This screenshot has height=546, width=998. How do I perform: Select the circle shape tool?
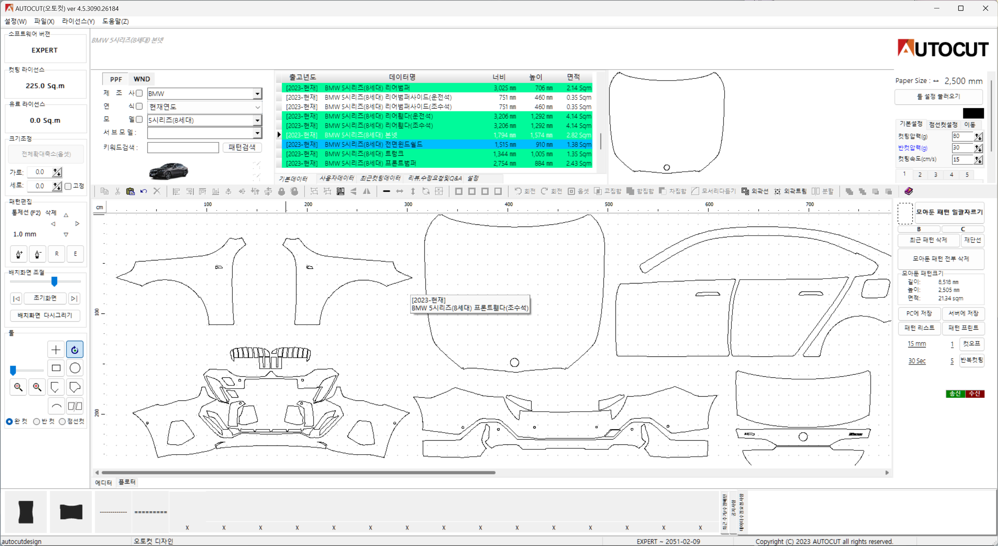[75, 368]
